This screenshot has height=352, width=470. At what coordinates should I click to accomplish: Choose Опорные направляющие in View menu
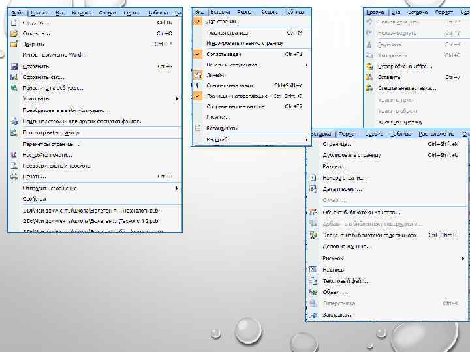[x=236, y=106]
